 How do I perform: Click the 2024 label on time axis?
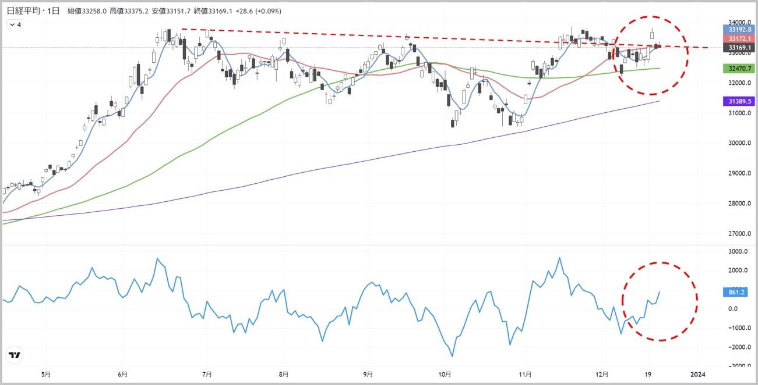tap(697, 374)
